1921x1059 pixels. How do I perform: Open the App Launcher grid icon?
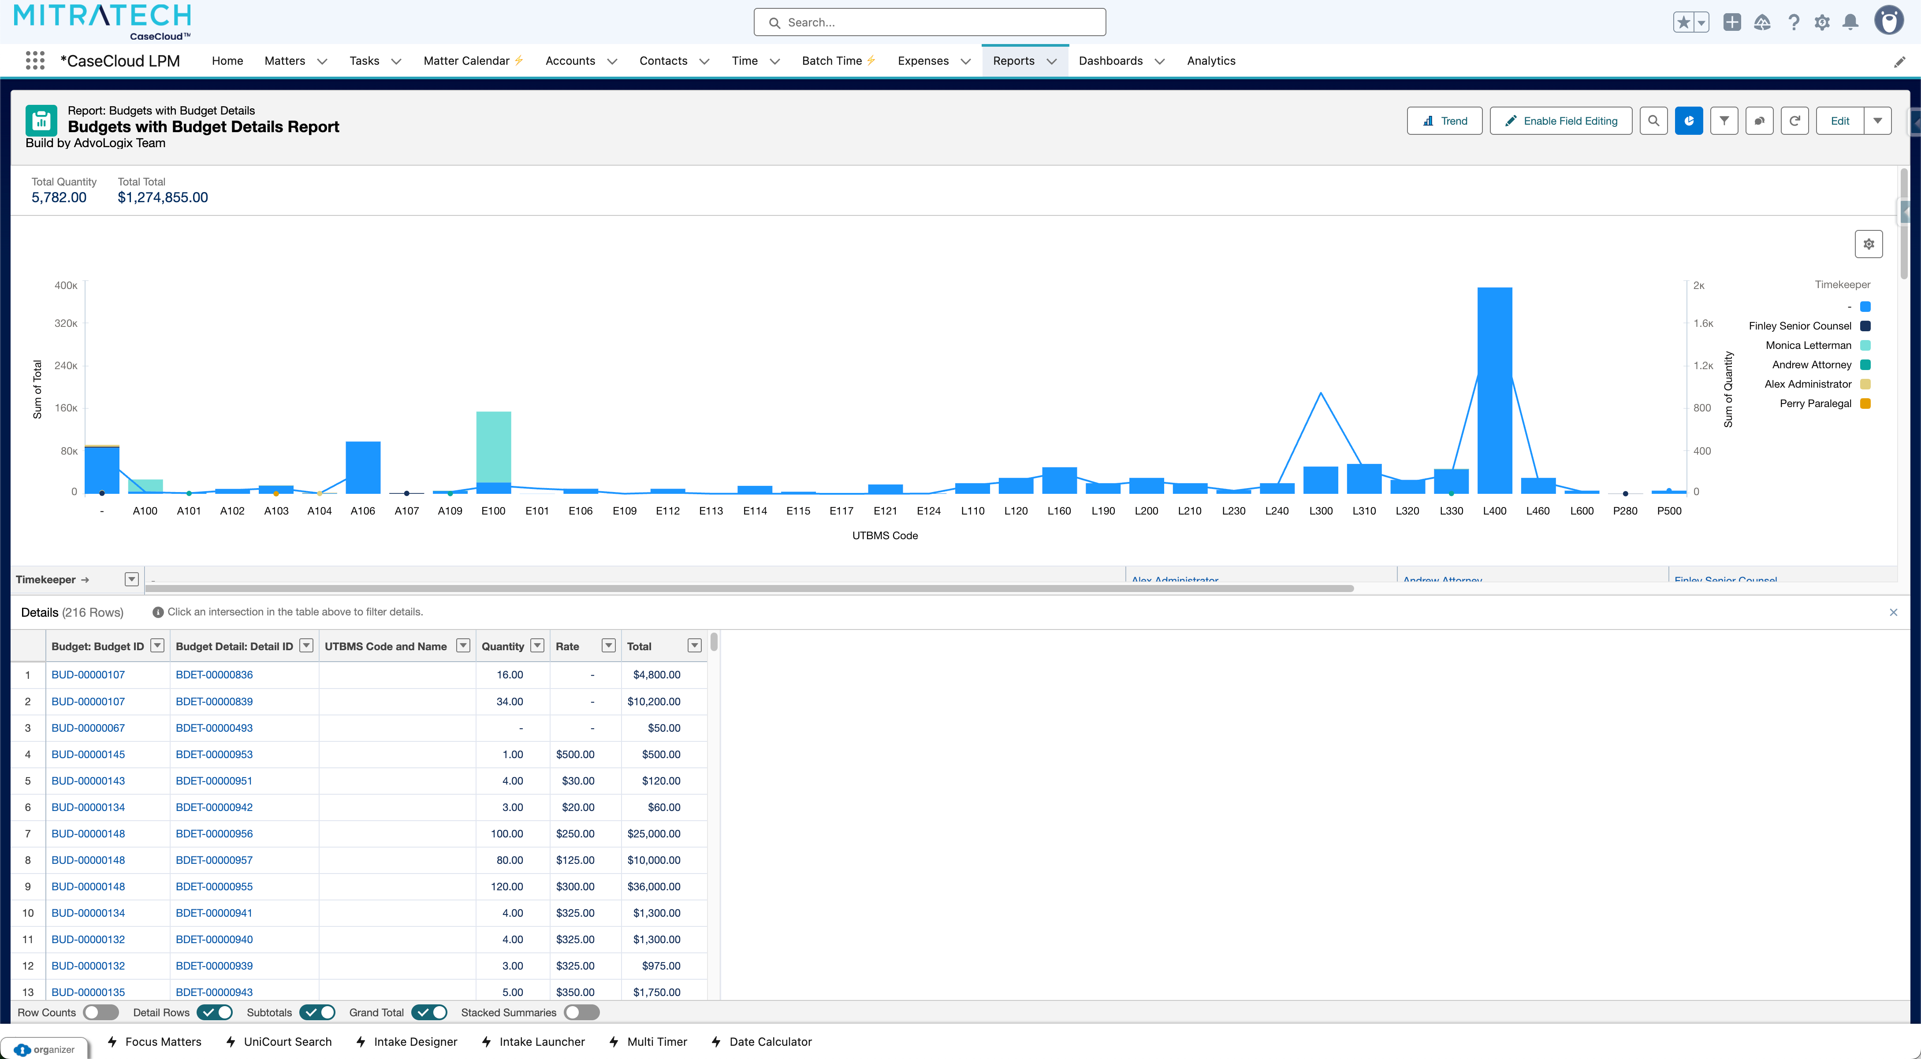35,60
